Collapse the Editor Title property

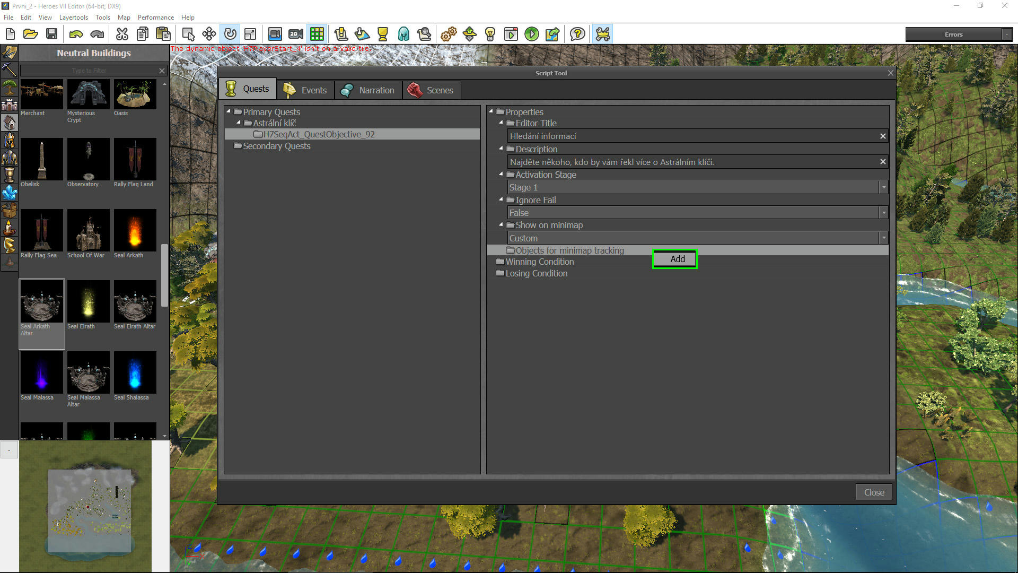click(x=501, y=123)
